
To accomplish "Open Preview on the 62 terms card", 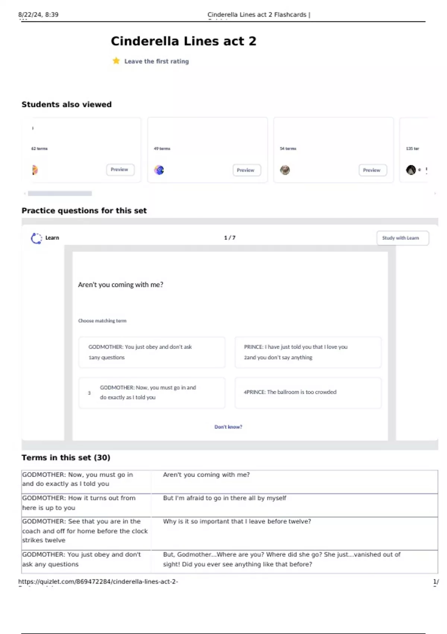I will pyautogui.click(x=120, y=170).
